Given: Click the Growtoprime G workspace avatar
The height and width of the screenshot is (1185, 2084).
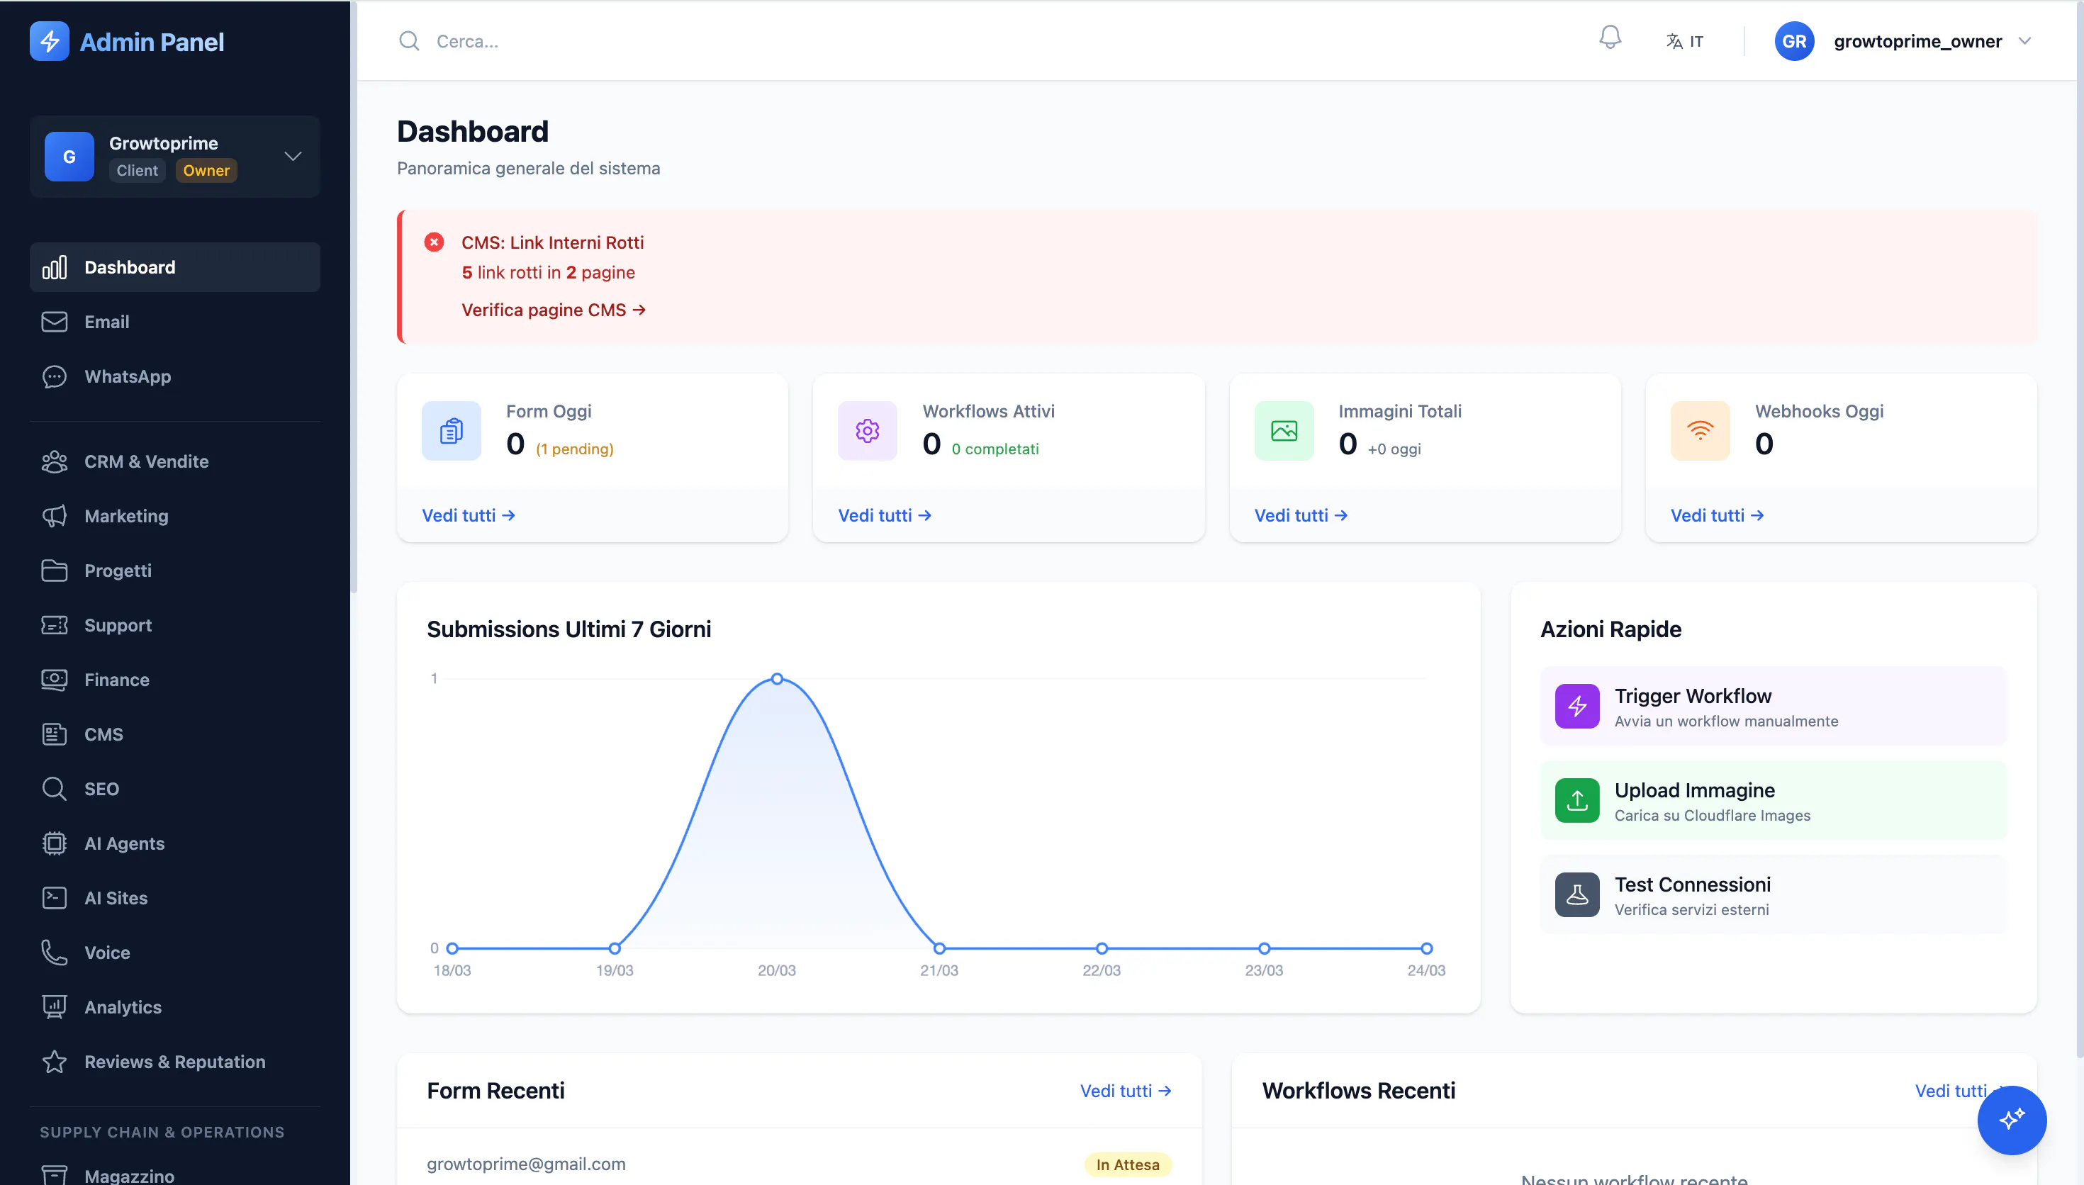Looking at the screenshot, I should tap(69, 156).
